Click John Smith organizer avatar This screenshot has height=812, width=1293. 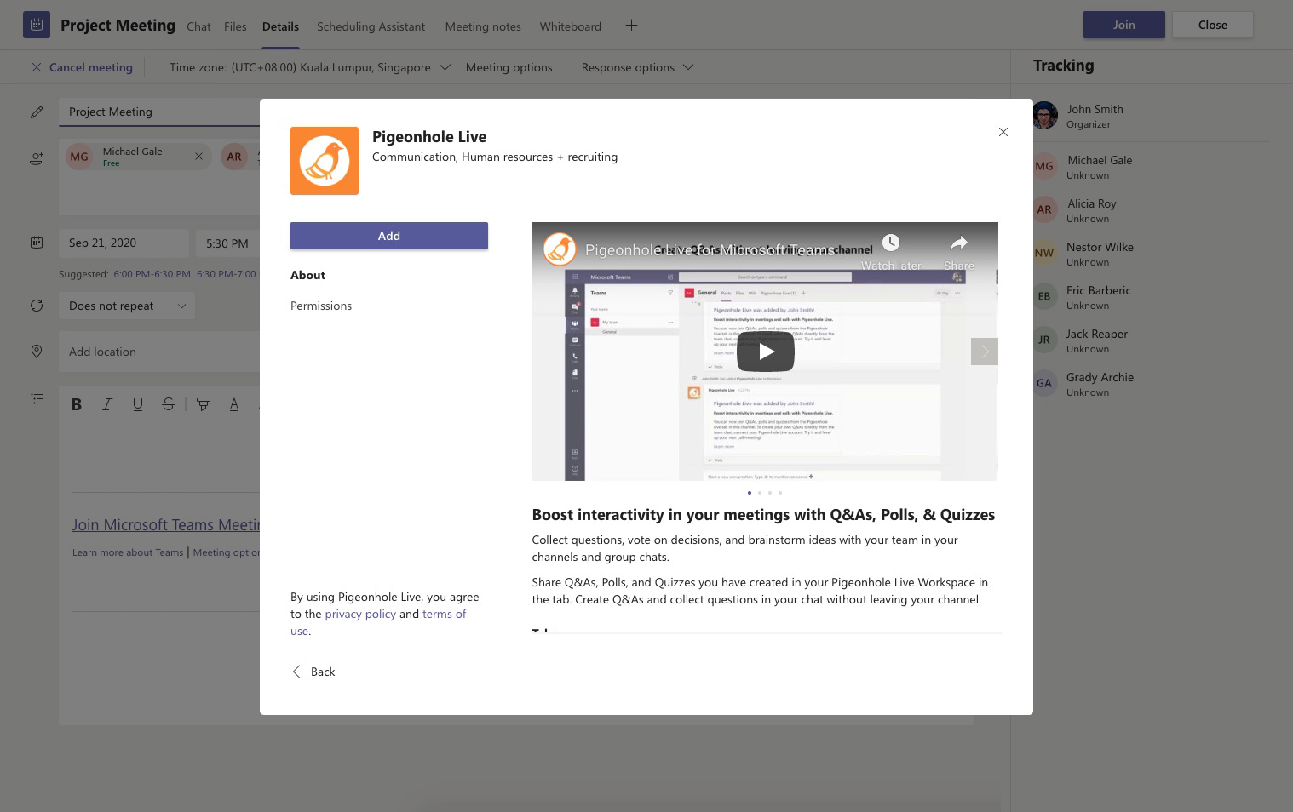point(1045,115)
